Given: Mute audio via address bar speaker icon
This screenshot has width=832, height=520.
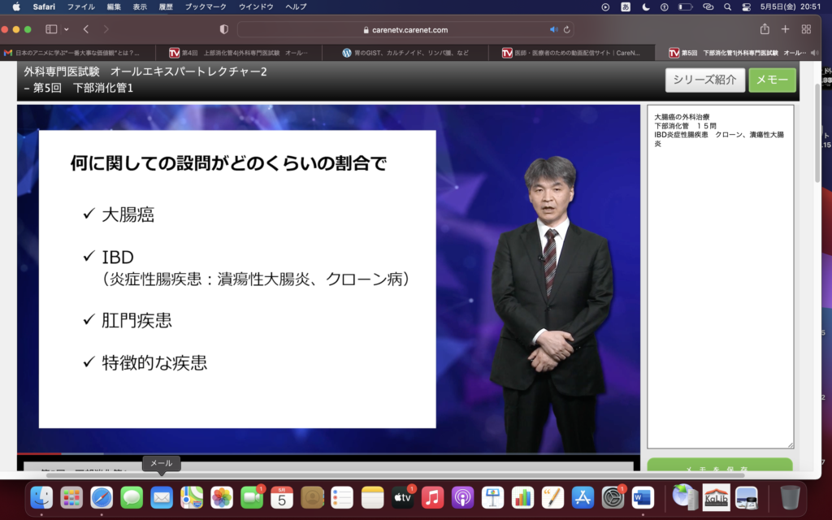Looking at the screenshot, I should 554,30.
